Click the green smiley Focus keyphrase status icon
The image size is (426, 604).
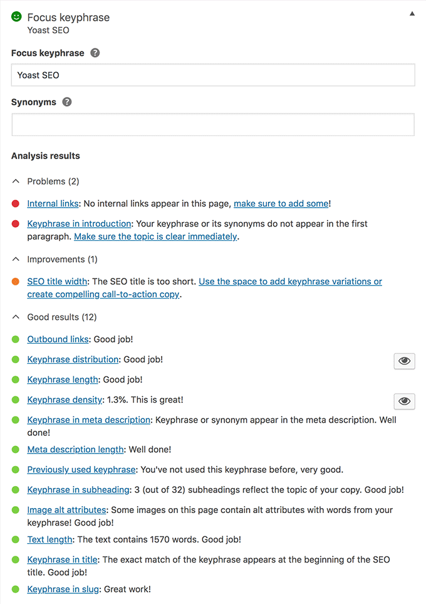[x=16, y=18]
